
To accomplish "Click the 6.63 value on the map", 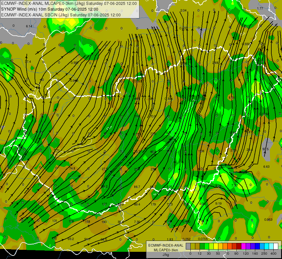I will click(266, 167).
